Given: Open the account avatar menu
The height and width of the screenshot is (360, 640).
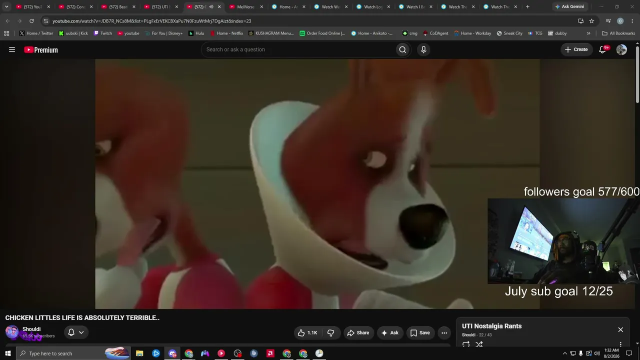Looking at the screenshot, I should [x=621, y=49].
